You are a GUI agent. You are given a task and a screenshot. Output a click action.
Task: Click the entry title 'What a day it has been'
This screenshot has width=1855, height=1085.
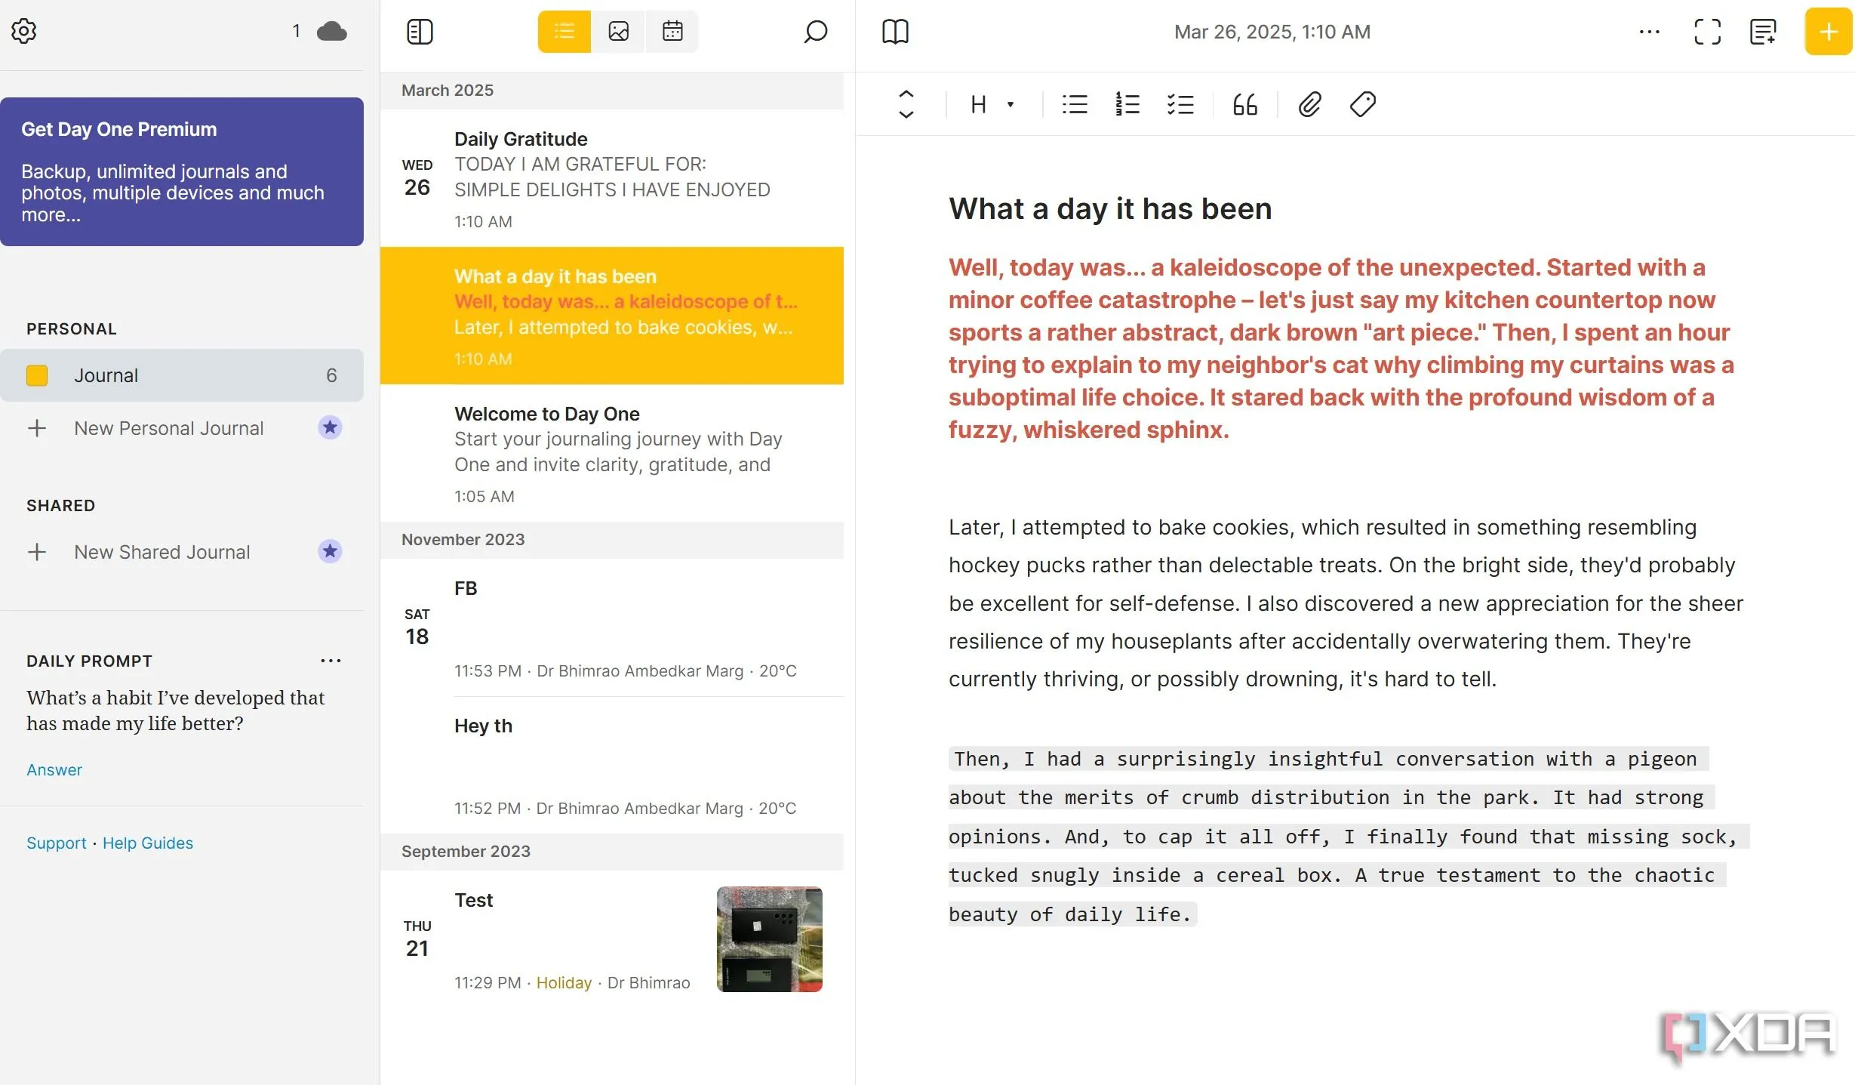(1110, 209)
